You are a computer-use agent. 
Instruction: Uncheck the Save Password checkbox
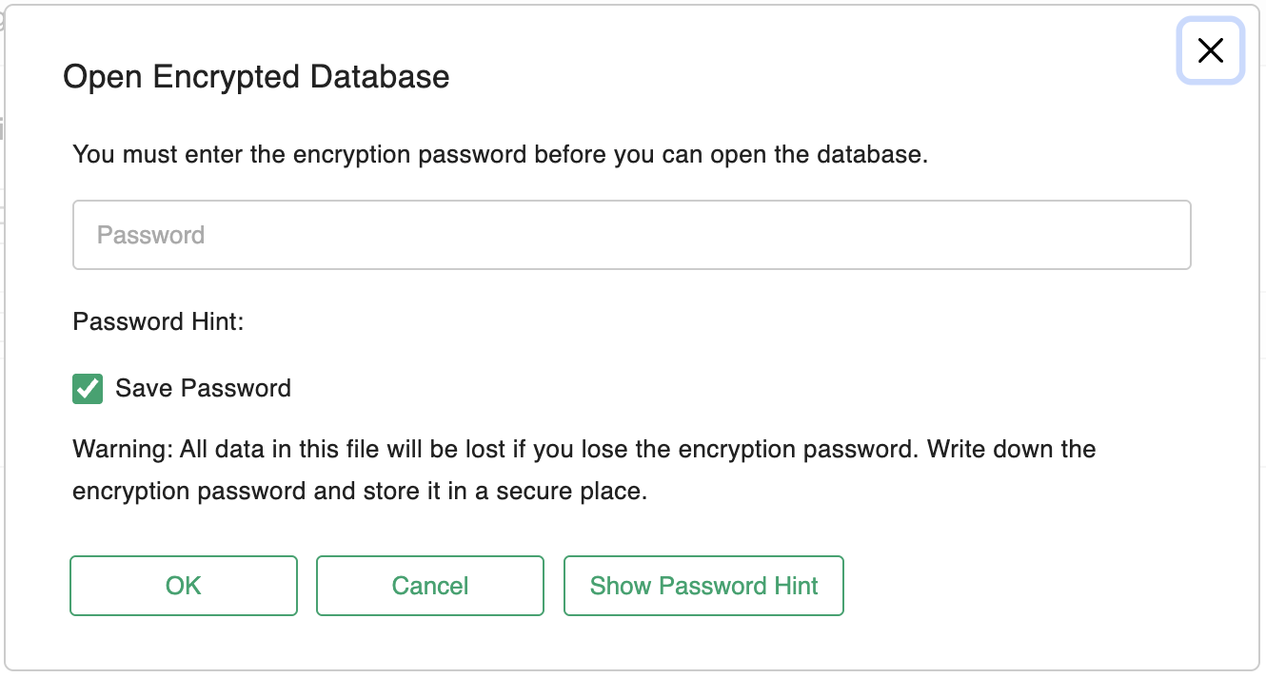pyautogui.click(x=88, y=388)
